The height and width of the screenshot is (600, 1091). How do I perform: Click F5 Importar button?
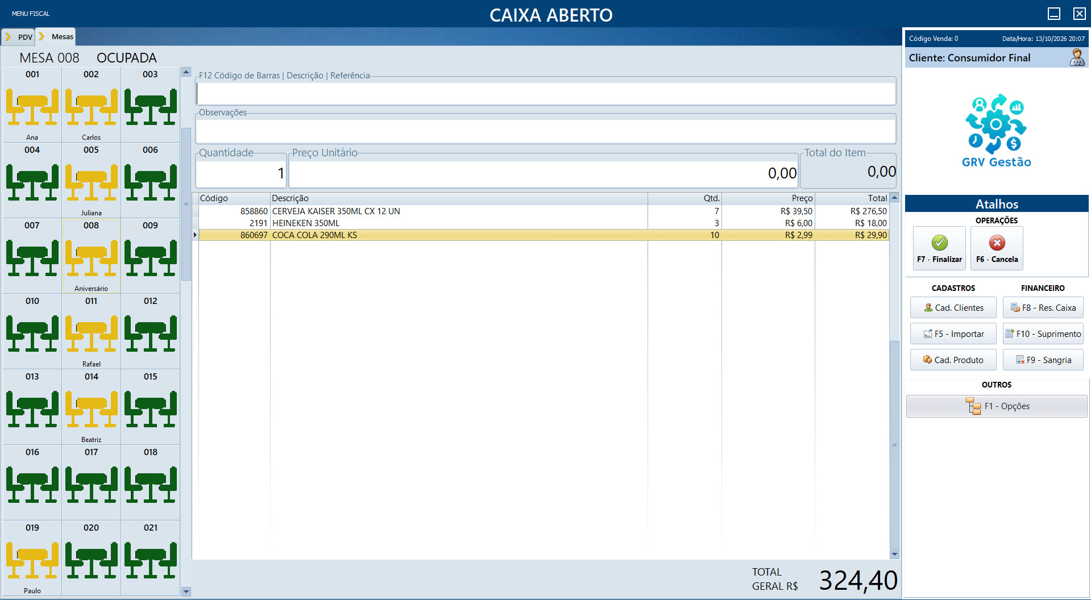coord(953,334)
